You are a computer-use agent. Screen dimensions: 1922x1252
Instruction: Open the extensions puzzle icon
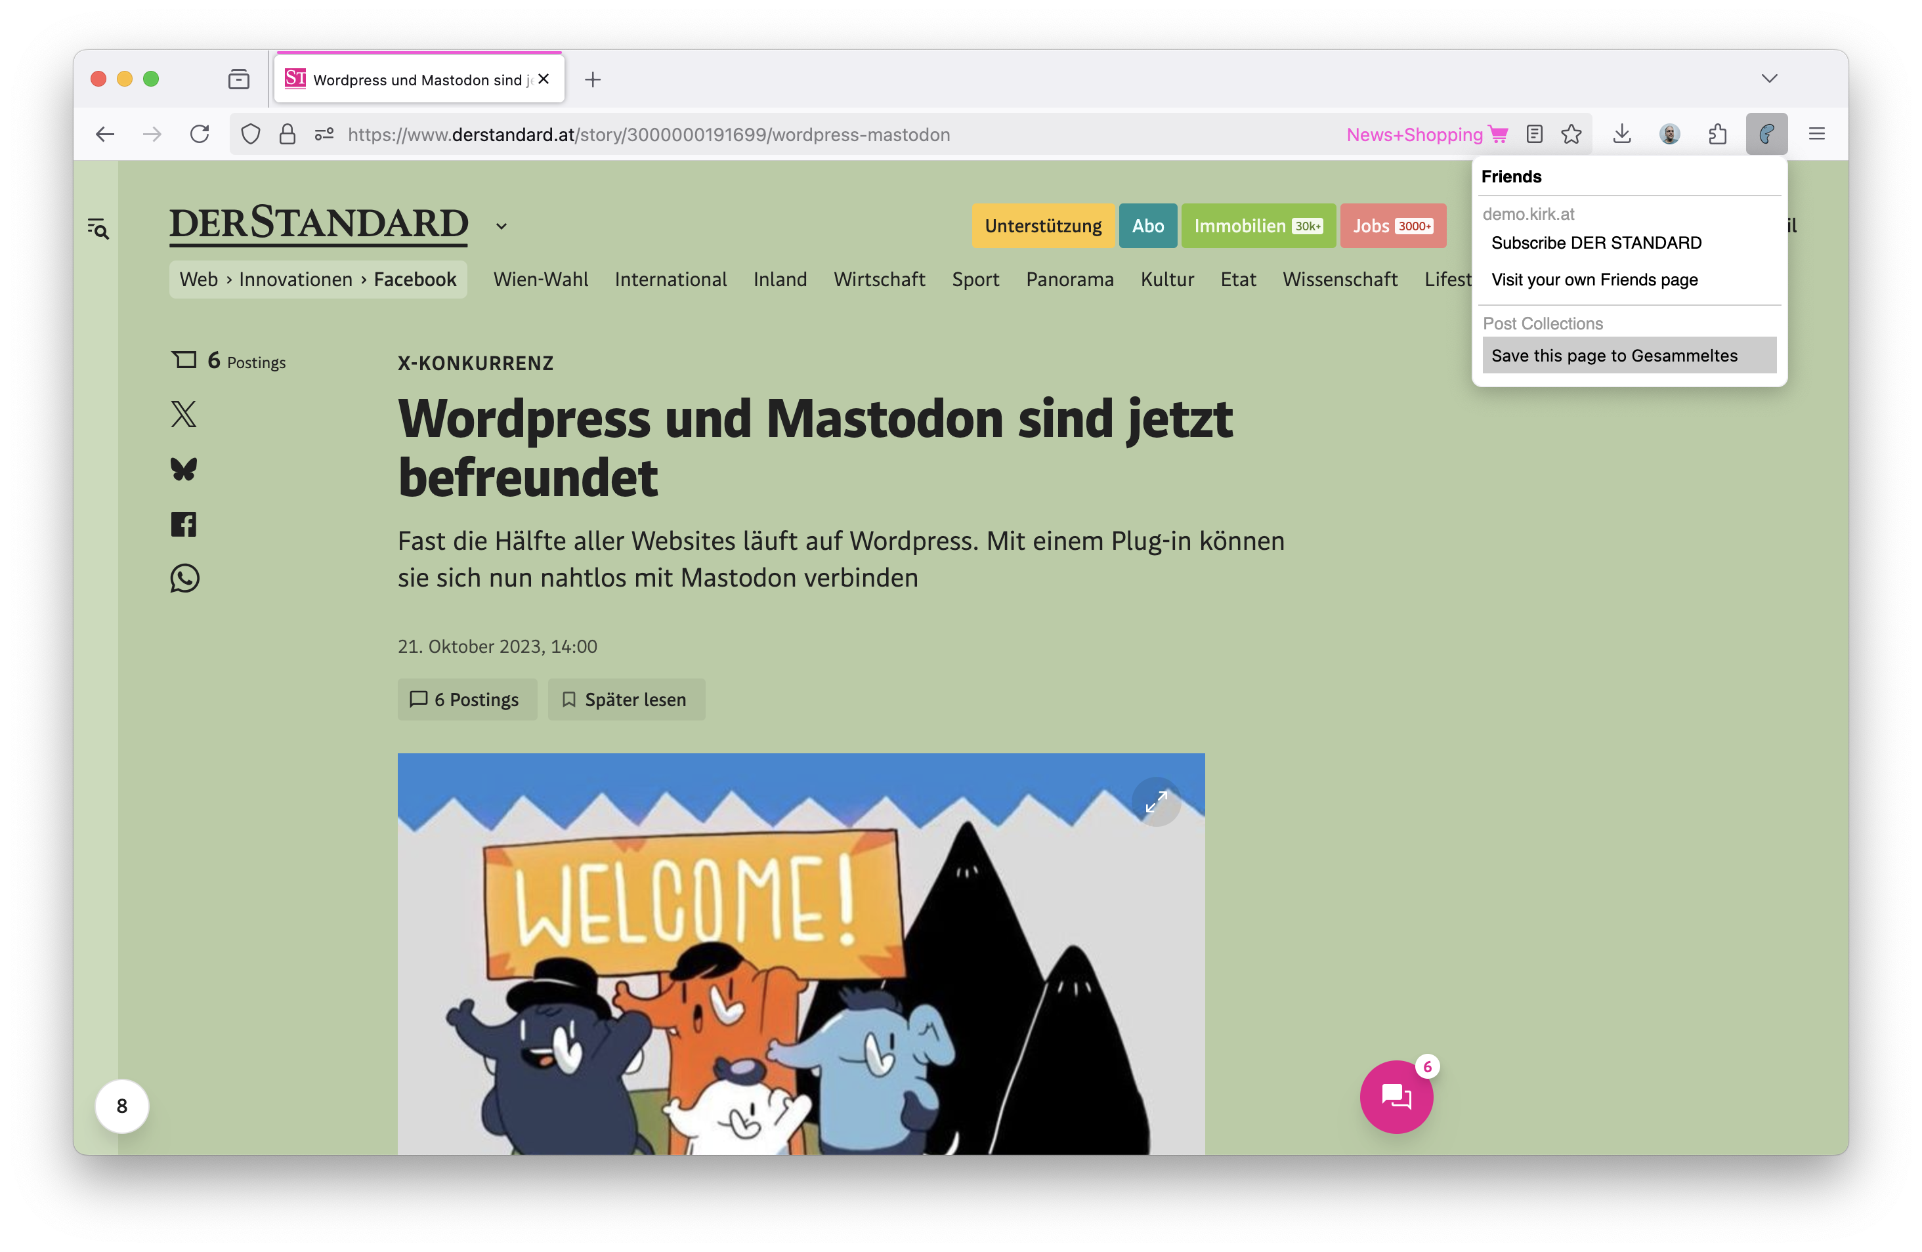click(1718, 134)
